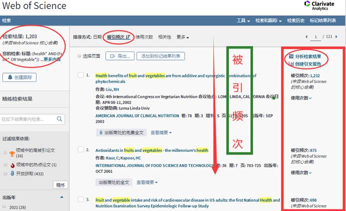Open free full text from publisher for result 1
This screenshot has width=346, height=211.
[x=121, y=132]
